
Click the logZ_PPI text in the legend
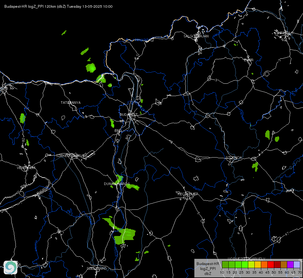click(208, 268)
